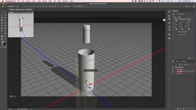Image resolution: width=196 pixels, height=110 pixels.
Task: Select the Hand tool
Action: pos(2,36)
